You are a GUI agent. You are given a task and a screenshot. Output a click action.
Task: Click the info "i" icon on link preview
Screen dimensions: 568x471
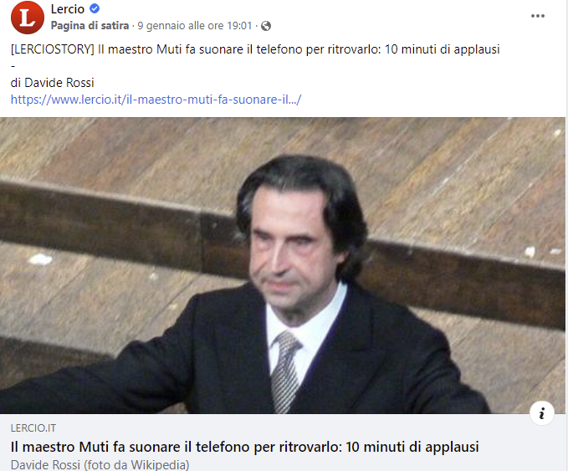click(542, 413)
